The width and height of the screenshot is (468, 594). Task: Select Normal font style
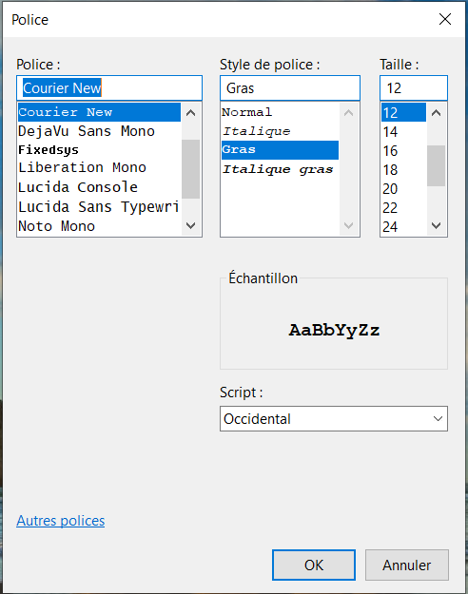tap(280, 112)
